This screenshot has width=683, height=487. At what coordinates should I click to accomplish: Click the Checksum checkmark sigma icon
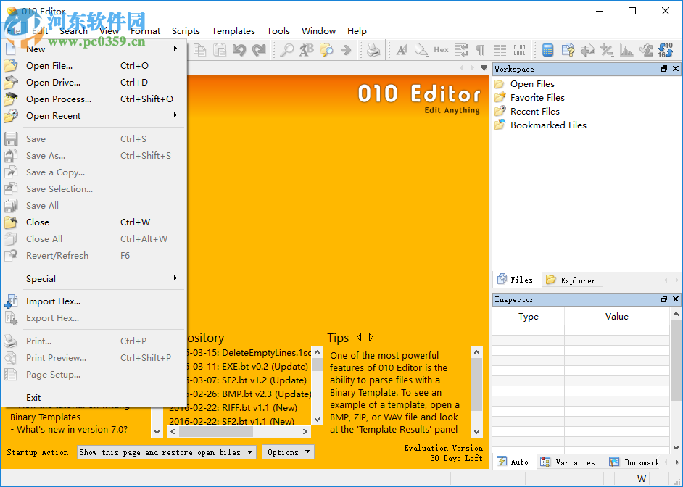pyautogui.click(x=646, y=50)
